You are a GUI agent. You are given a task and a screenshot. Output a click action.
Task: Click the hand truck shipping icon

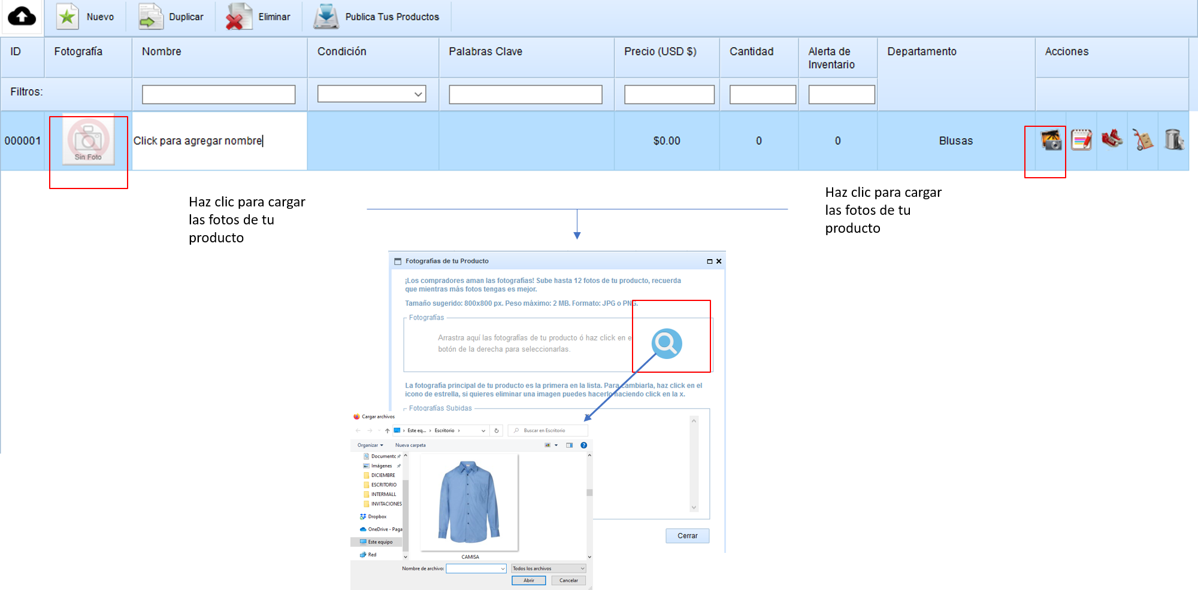[1143, 141]
